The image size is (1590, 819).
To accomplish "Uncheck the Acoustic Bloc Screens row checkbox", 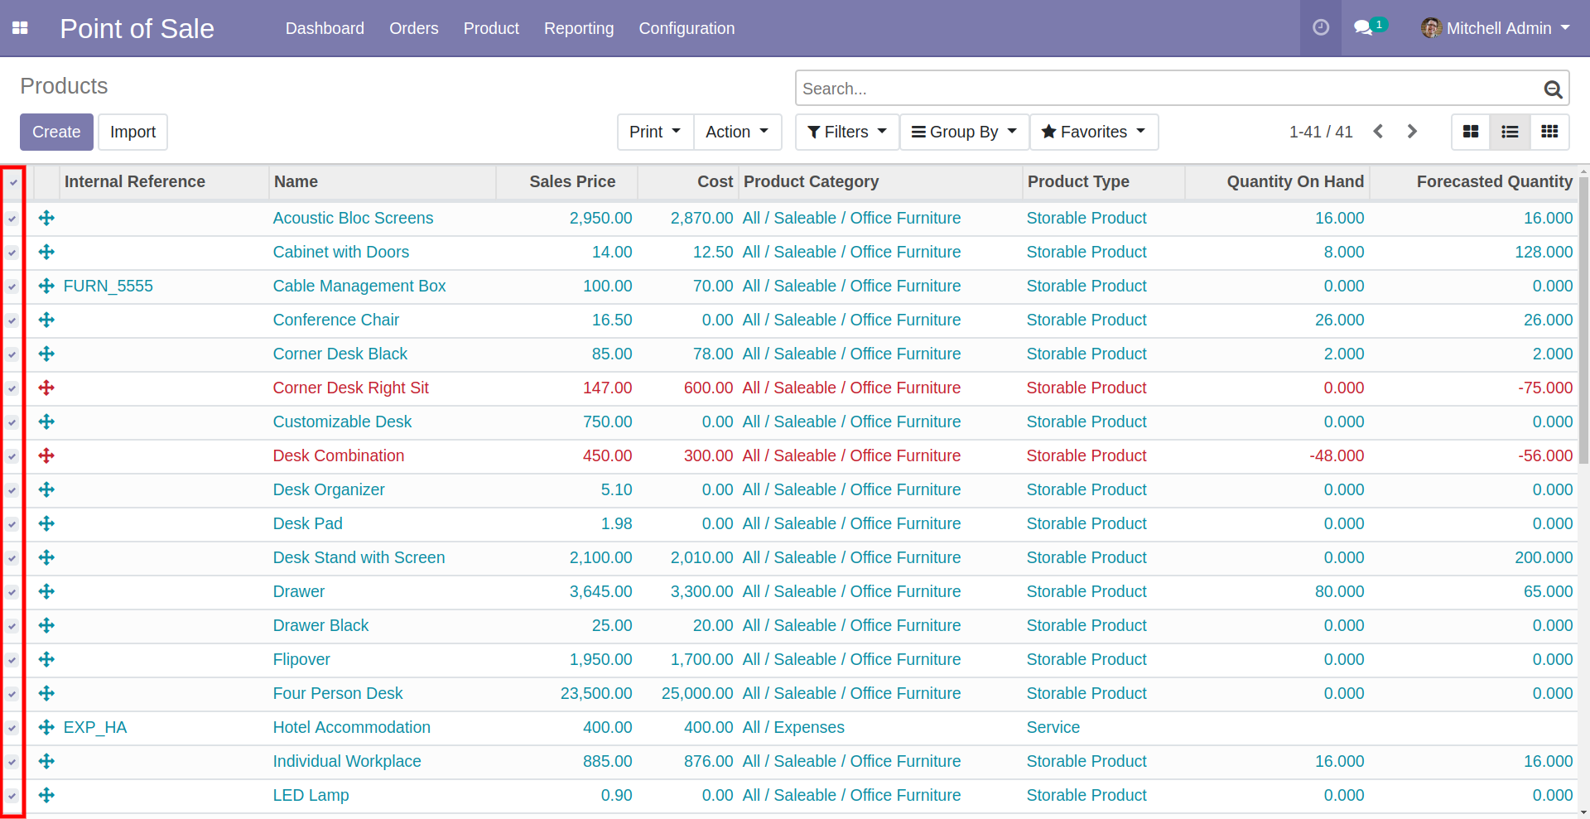I will pyautogui.click(x=12, y=219).
